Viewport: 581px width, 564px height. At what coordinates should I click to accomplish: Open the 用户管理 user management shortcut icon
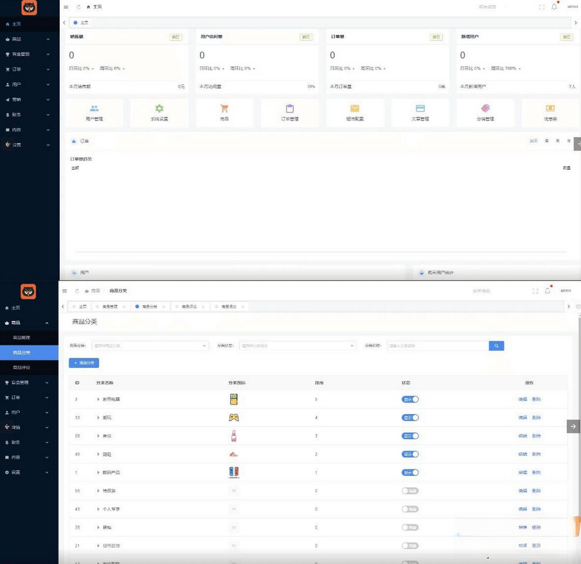[94, 109]
